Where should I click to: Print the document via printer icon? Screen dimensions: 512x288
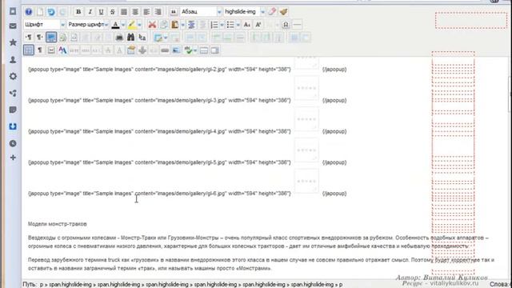[119, 38]
